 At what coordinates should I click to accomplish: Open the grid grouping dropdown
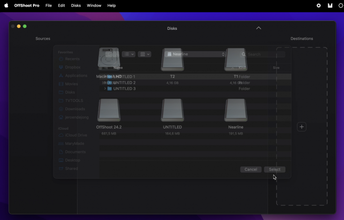point(144,54)
